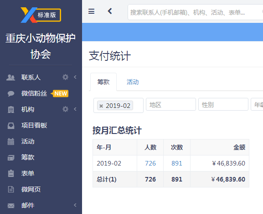This screenshot has width=263, height=214.
Task: Open the 891 payment count link
Action: click(x=177, y=163)
